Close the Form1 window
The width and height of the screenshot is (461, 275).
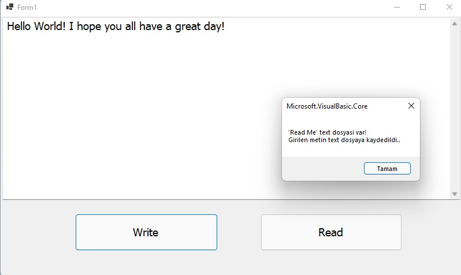tap(449, 7)
